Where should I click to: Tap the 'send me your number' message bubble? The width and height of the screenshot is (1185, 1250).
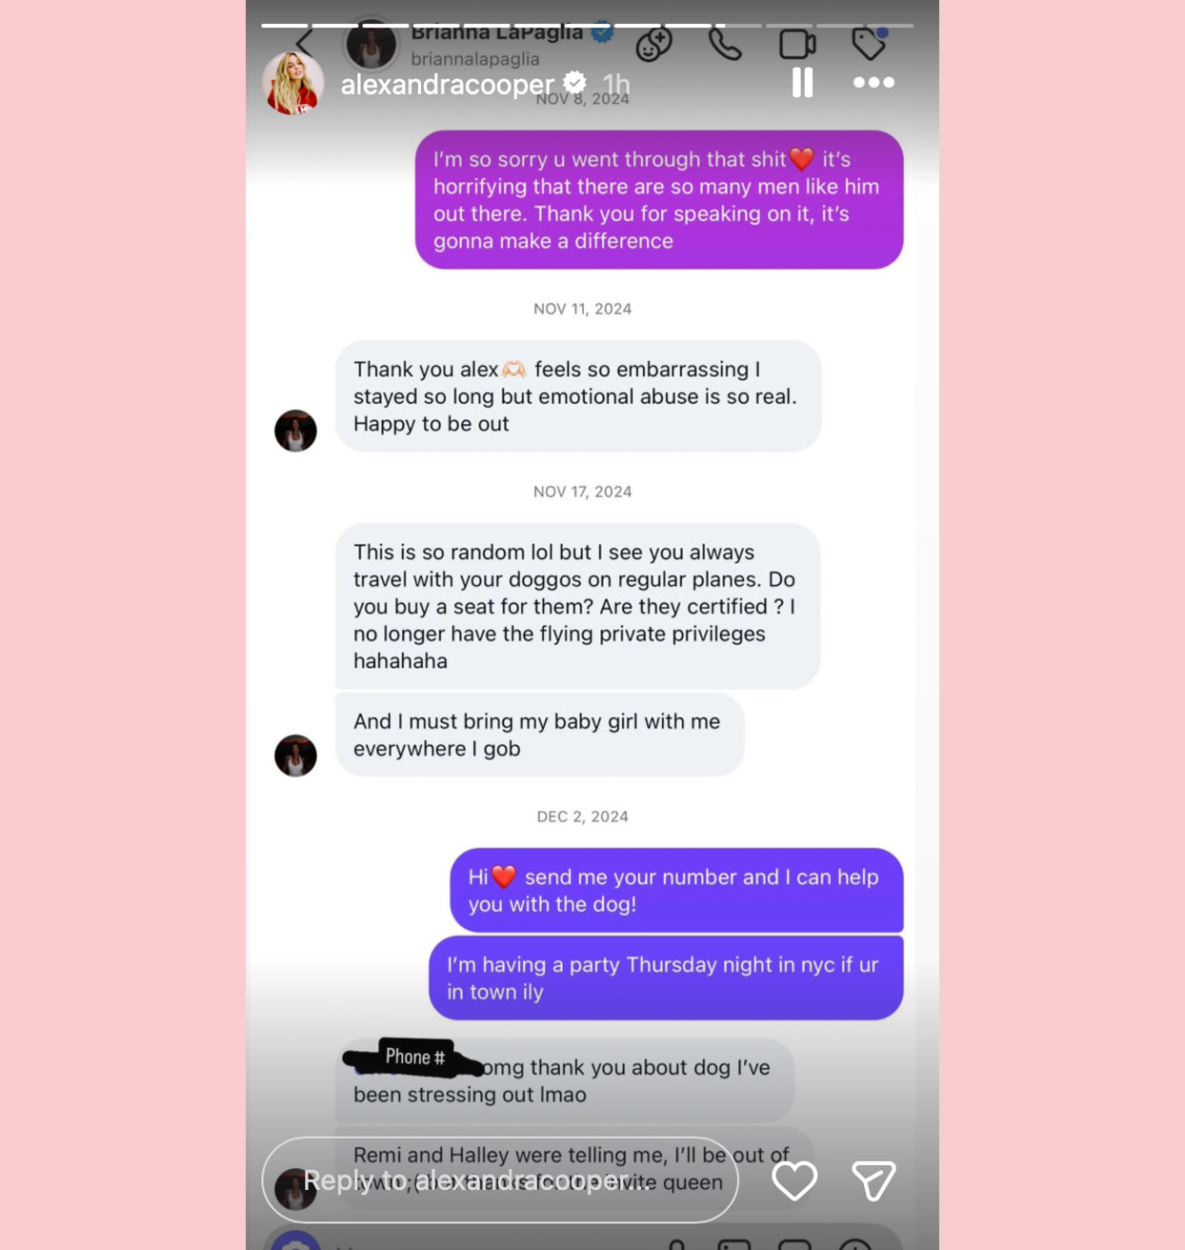(676, 891)
